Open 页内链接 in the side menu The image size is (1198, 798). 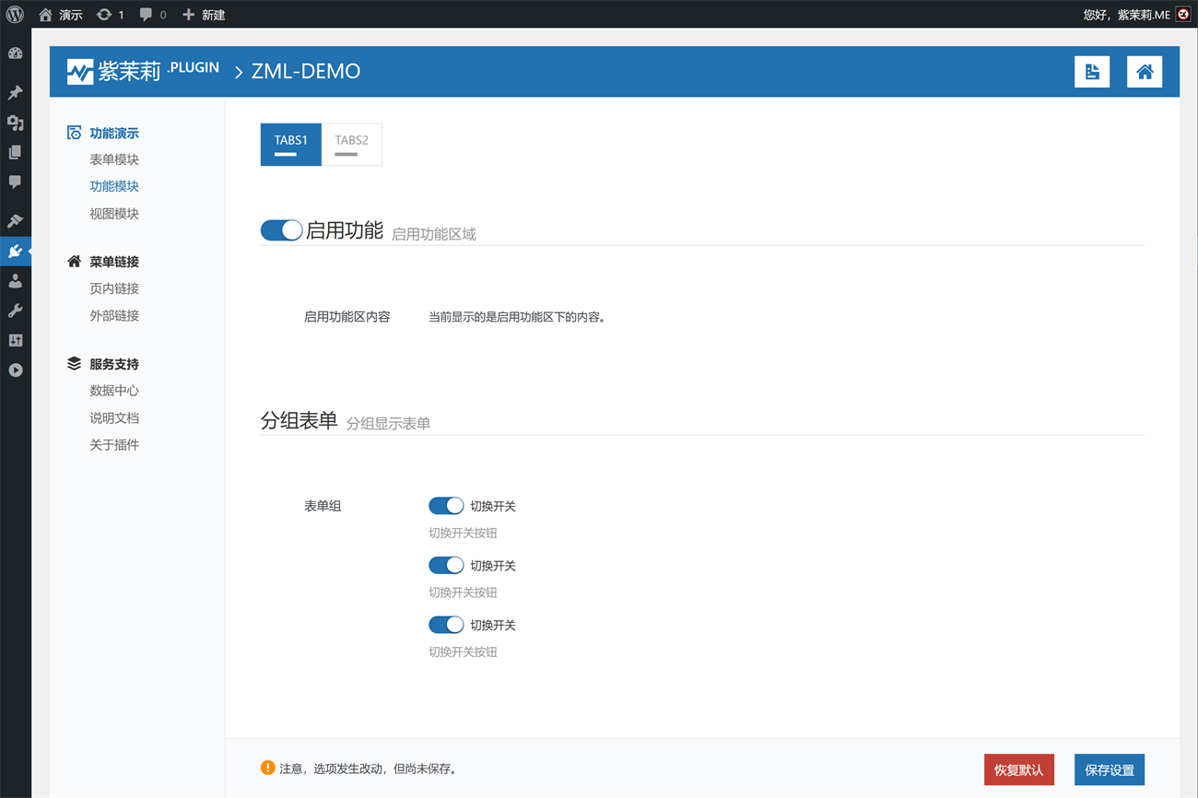pyautogui.click(x=114, y=288)
